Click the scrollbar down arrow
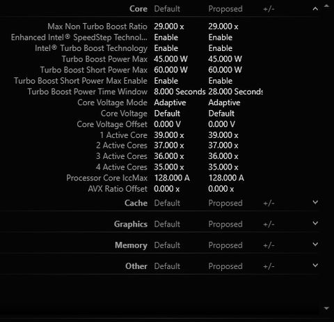Viewport: 334px width, 322px height. tap(326, 309)
